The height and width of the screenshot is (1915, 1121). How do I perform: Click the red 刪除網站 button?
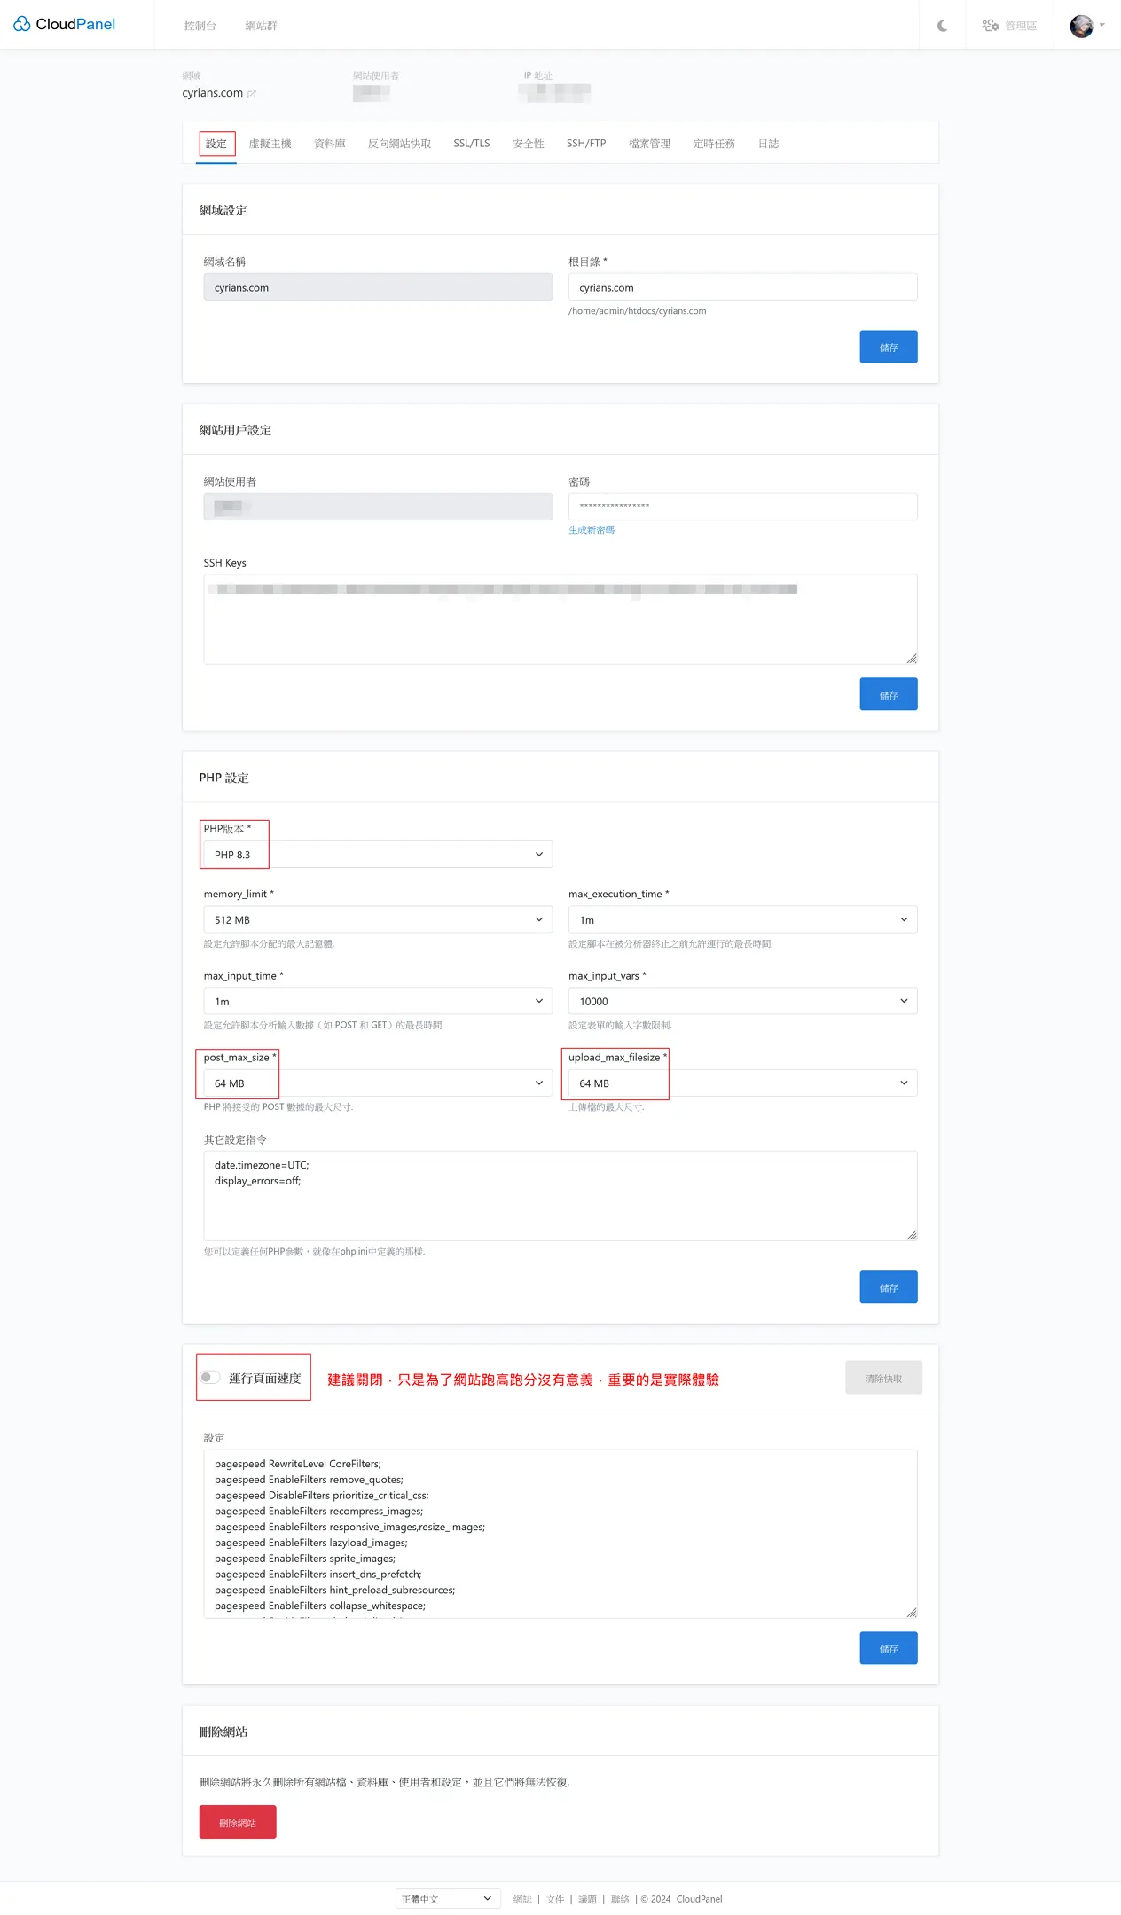pos(238,1823)
